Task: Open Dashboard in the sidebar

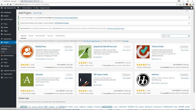Action: (x=7, y=13)
